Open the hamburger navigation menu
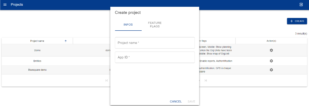309x106 pixels. pyautogui.click(x=5, y=4)
